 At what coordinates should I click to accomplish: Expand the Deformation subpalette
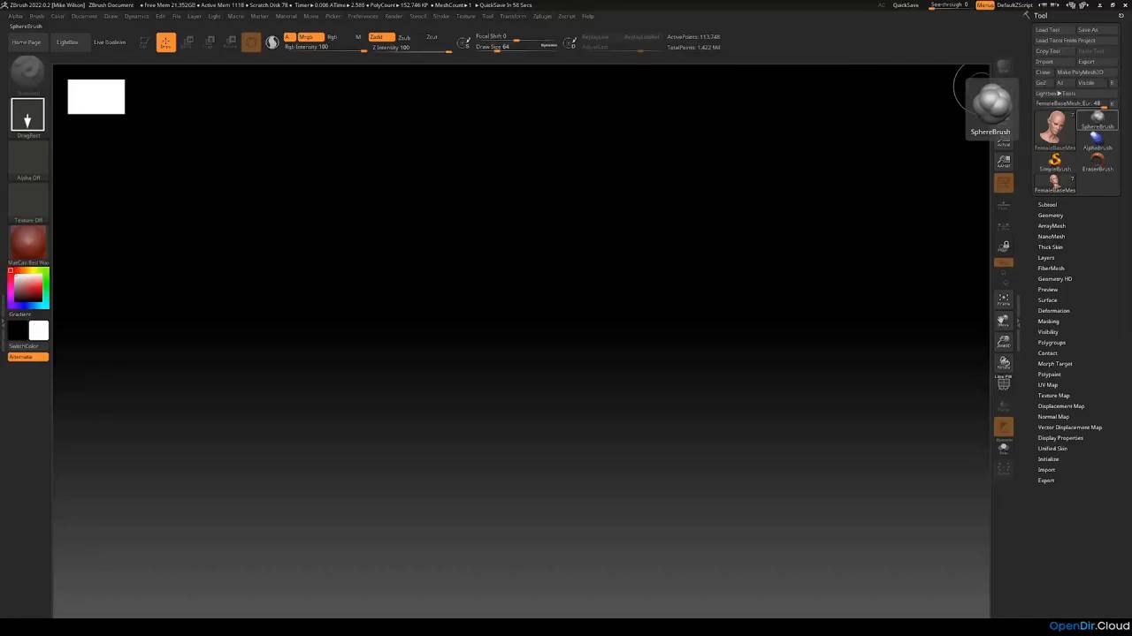coord(1053,311)
